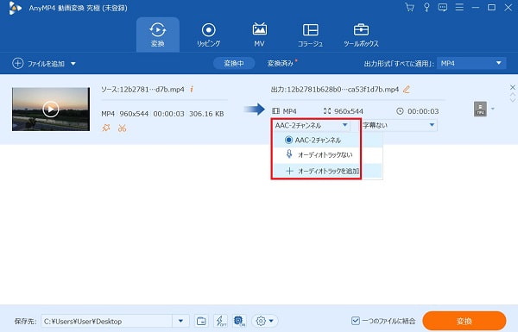The height and width of the screenshot is (332, 518).
Task: Open the hamburger menu icon
Action: tap(459, 7)
